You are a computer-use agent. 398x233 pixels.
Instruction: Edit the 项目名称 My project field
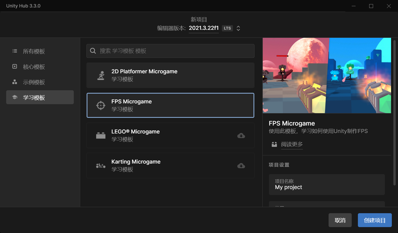[327, 184]
